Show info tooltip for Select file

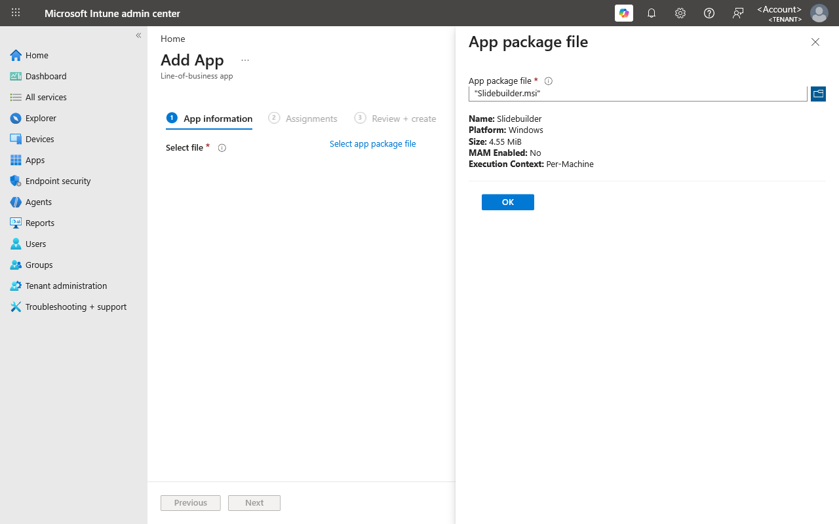point(222,148)
